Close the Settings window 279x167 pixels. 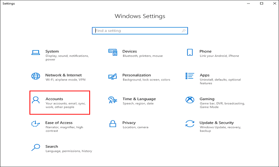[275, 3]
